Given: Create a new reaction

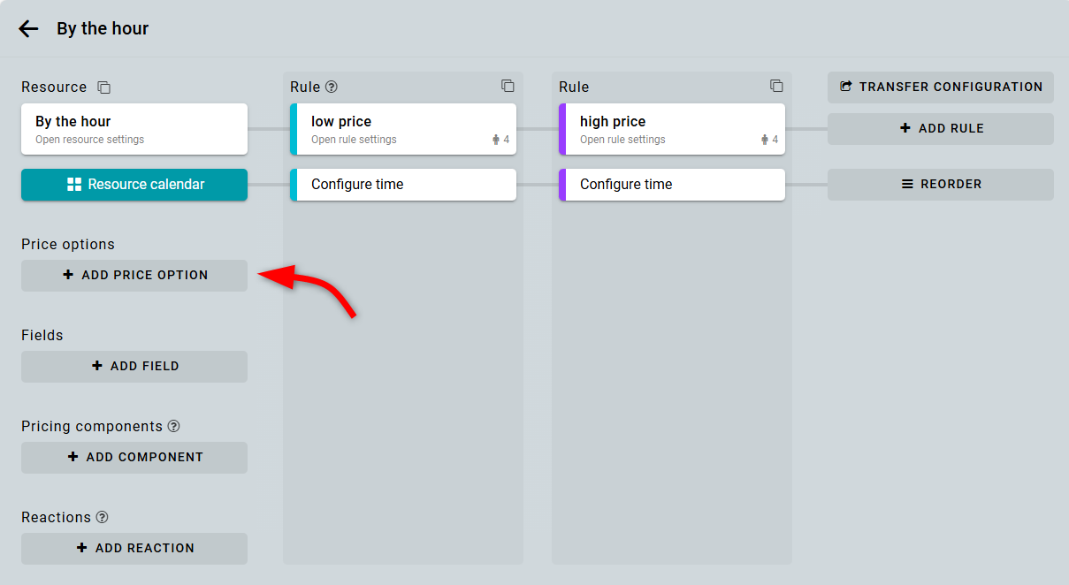Looking at the screenshot, I should pyautogui.click(x=134, y=549).
